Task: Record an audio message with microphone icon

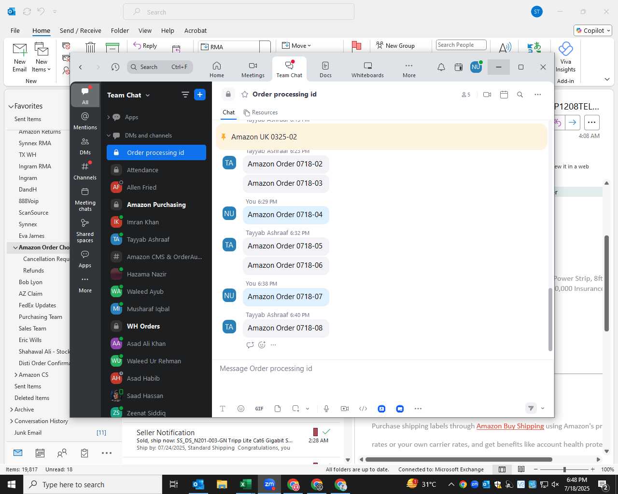Action: tap(326, 409)
